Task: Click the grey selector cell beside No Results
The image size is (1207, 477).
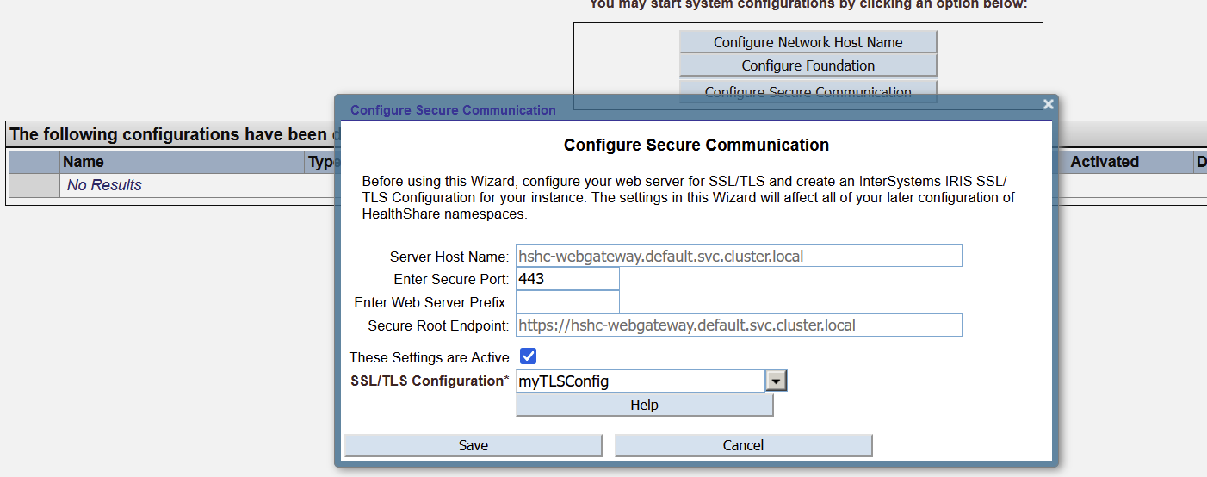Action: tap(34, 185)
